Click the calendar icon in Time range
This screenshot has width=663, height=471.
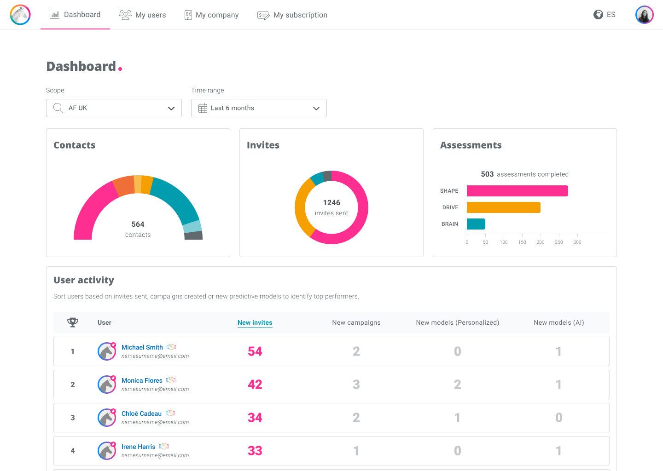pyautogui.click(x=203, y=108)
